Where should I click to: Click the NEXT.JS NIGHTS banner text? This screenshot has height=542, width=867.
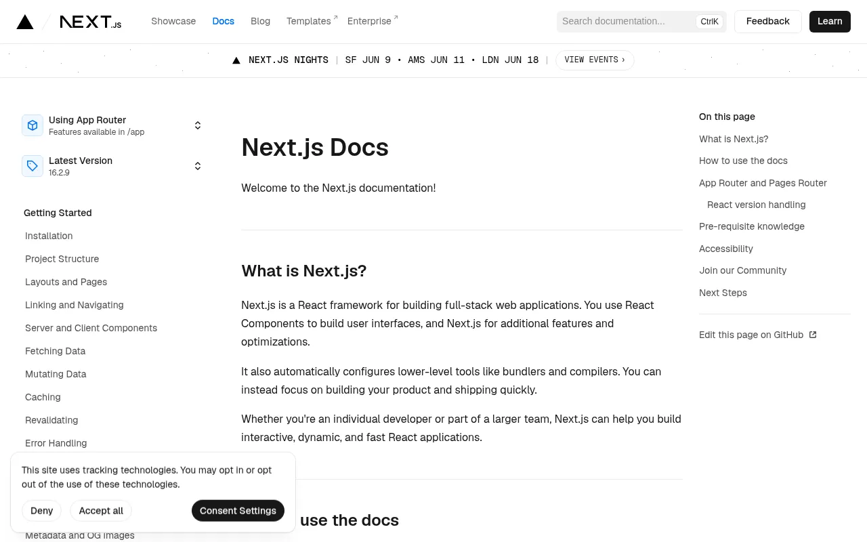(x=289, y=60)
